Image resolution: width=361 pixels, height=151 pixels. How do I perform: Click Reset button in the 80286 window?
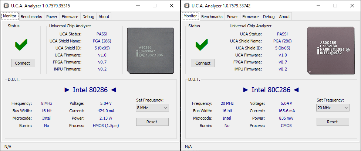point(152,122)
